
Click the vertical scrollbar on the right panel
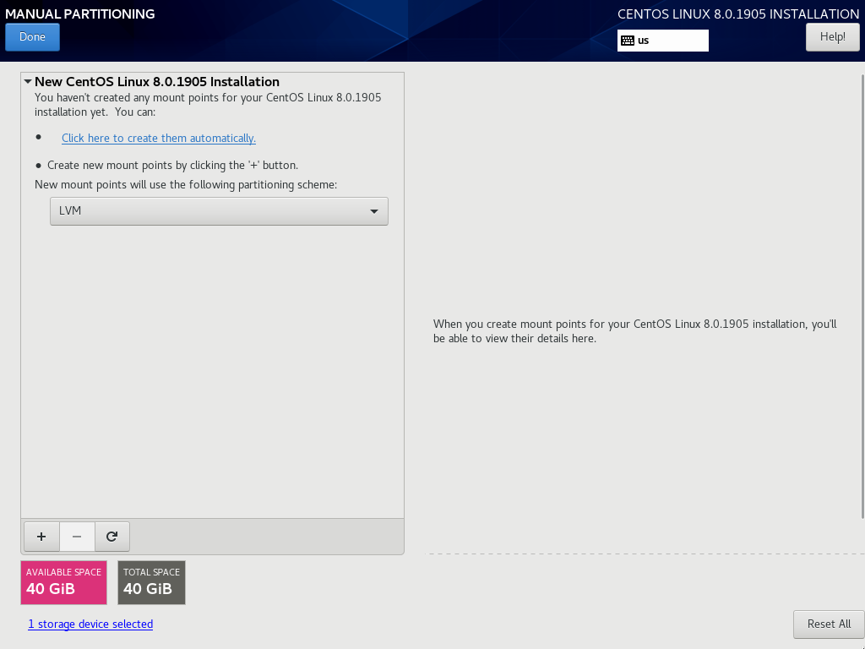click(862, 297)
